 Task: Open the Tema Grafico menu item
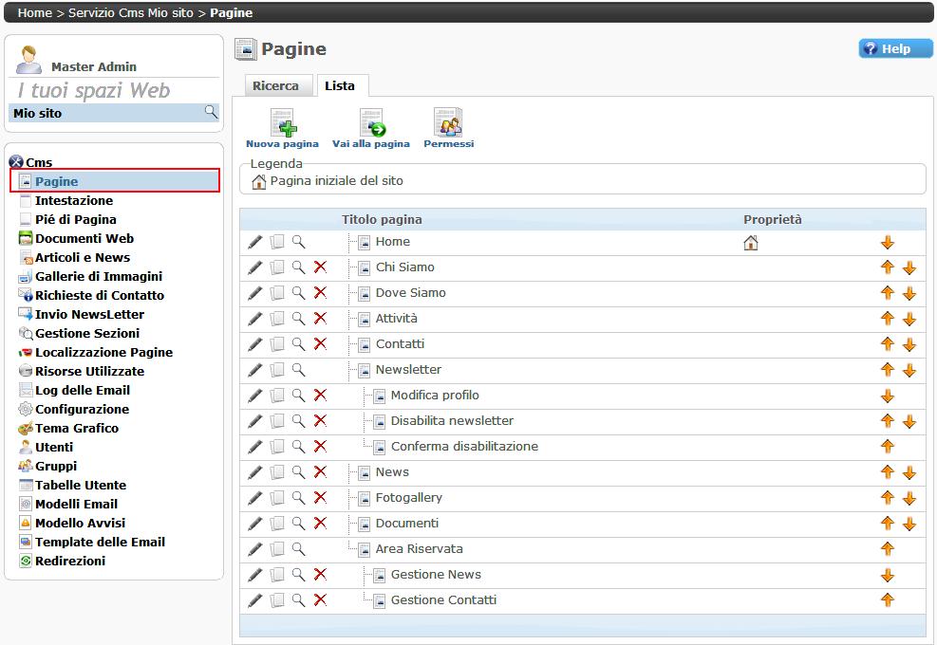point(77,428)
